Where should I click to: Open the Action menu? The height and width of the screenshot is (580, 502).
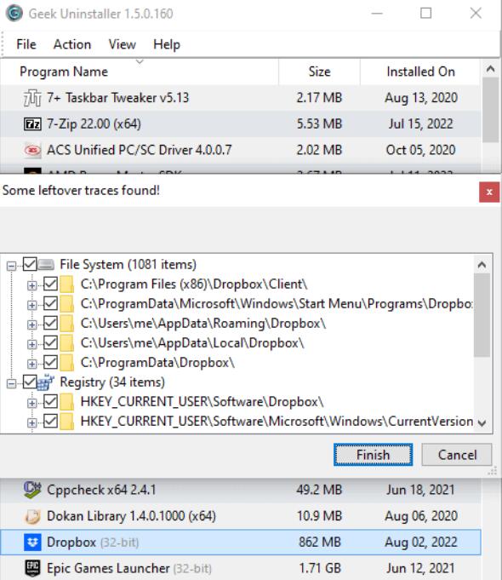72,44
